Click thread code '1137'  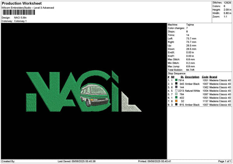205,101
